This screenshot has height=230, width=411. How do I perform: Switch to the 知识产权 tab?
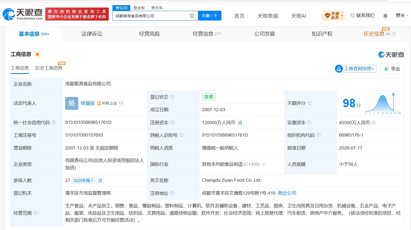tap(322, 34)
